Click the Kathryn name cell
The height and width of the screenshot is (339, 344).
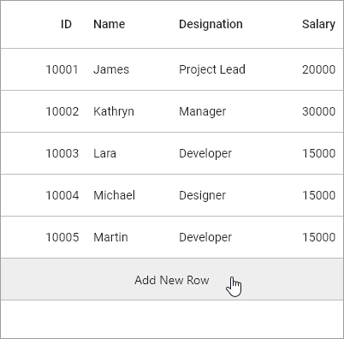point(114,111)
